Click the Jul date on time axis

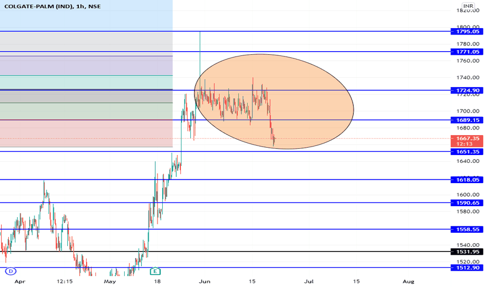(x=309, y=282)
